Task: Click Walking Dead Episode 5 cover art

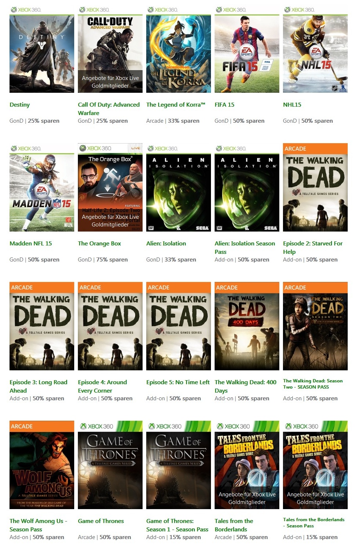Action: coord(178,326)
